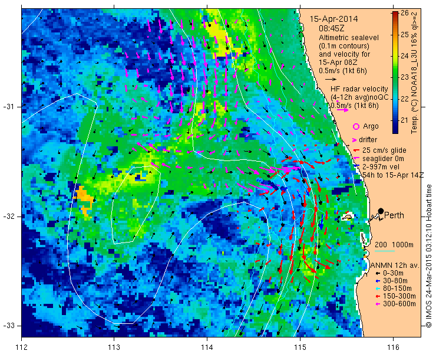Click the Argo magenta circle legend symbol
This screenshot has height=354, width=436.
[356, 126]
